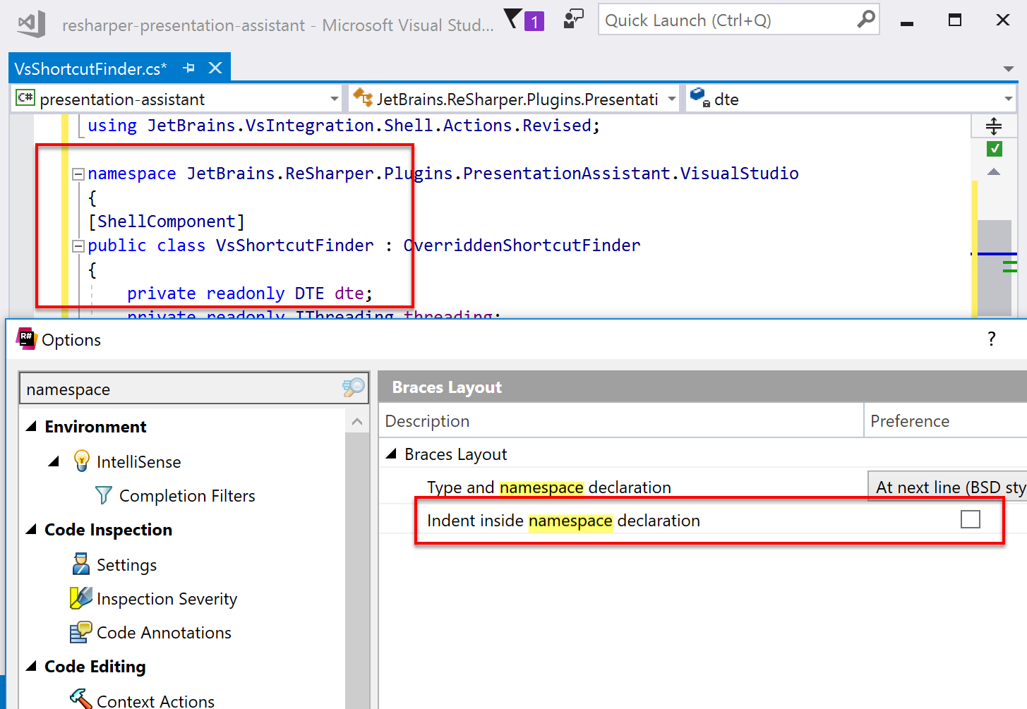Click the green ReSharper analysis status checkmark
Image resolution: width=1027 pixels, height=709 pixels.
(995, 149)
